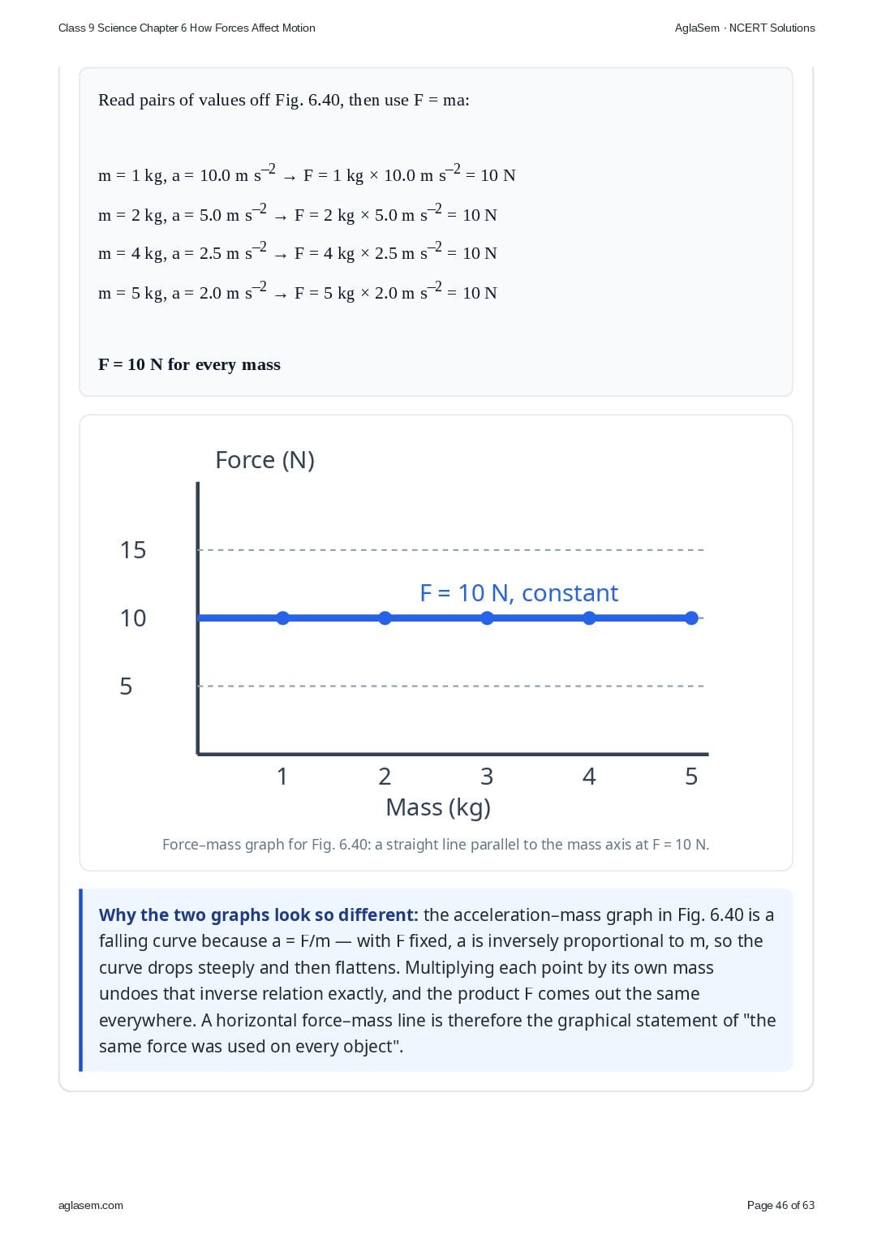Screen dimensions: 873x1235
Task: Click the data point at mass 2 kg
Action: (x=385, y=618)
